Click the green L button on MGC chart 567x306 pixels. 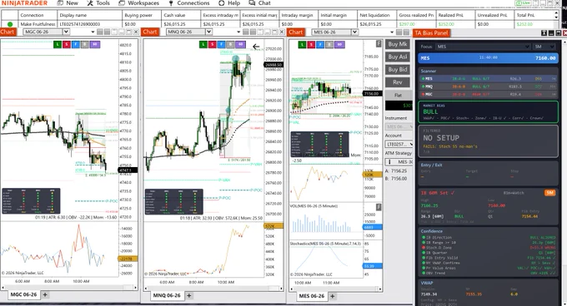[58, 44]
